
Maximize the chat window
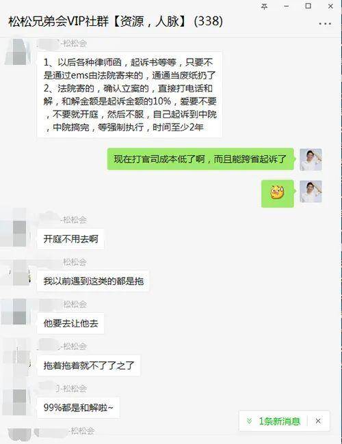(308, 6)
